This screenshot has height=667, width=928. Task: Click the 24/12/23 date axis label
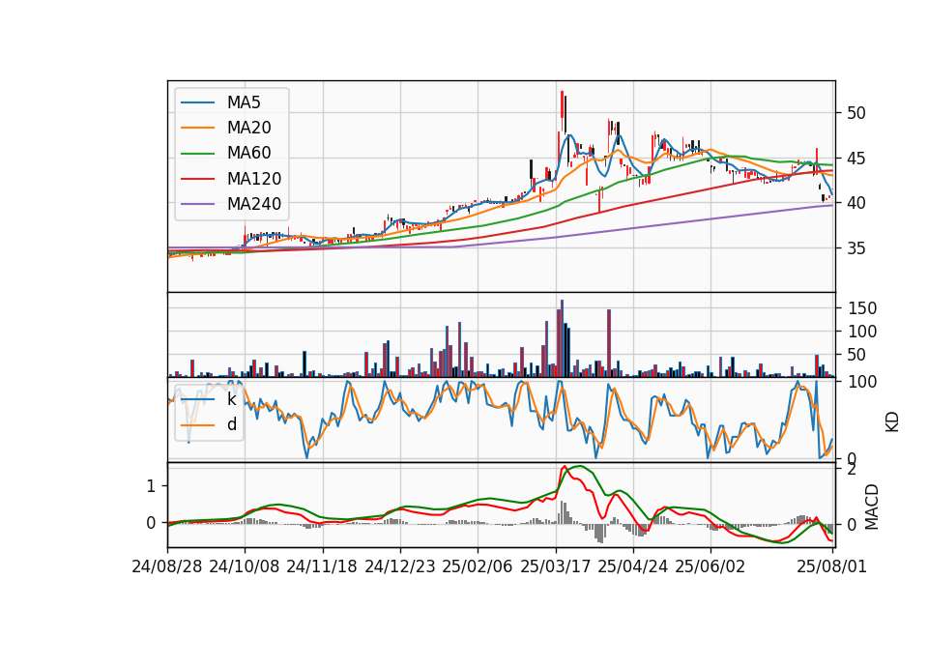399,566
